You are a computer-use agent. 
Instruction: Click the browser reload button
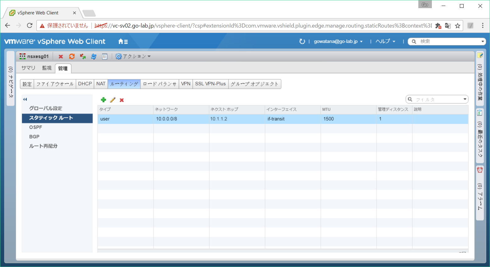pos(30,26)
